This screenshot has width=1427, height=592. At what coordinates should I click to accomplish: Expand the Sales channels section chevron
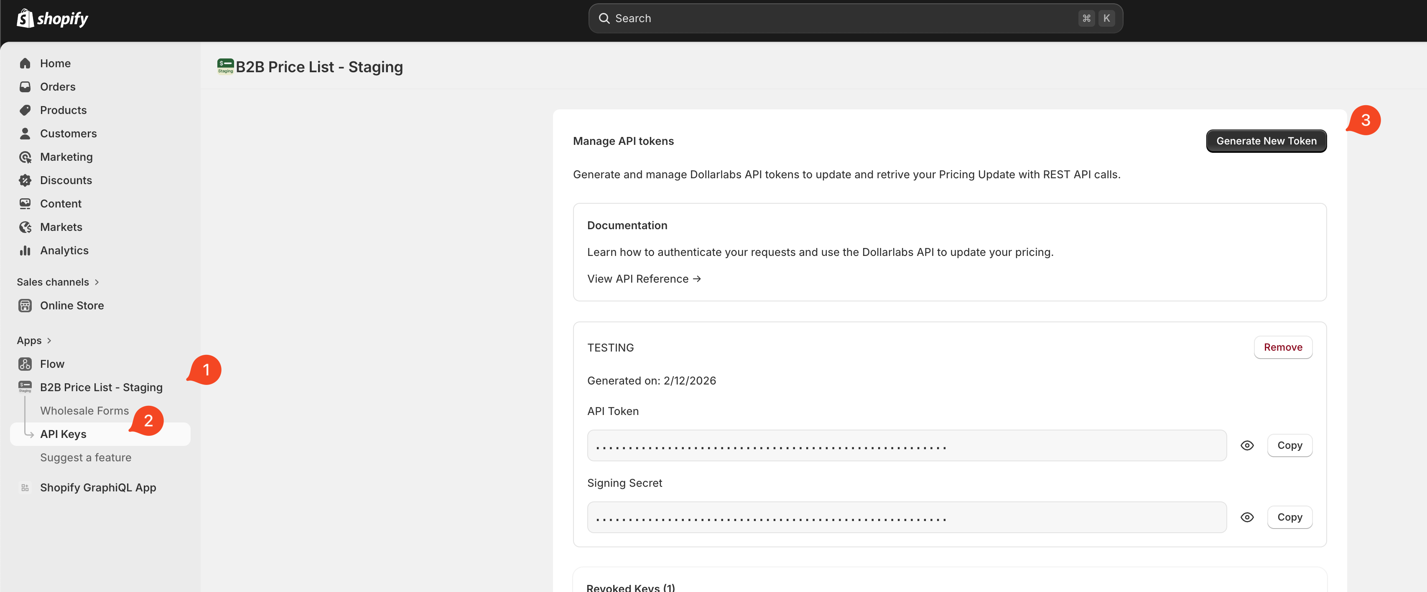97,282
